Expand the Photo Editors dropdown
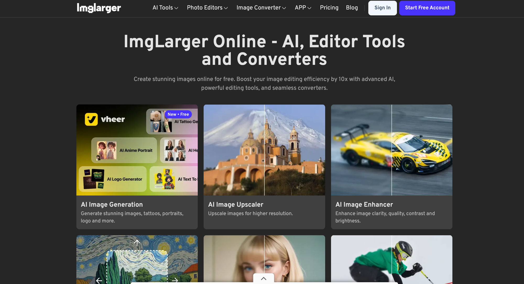The image size is (524, 284). coord(207,8)
